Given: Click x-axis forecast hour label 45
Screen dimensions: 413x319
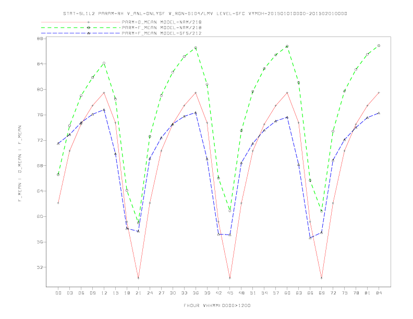Looking at the screenshot, I should 230,293.
